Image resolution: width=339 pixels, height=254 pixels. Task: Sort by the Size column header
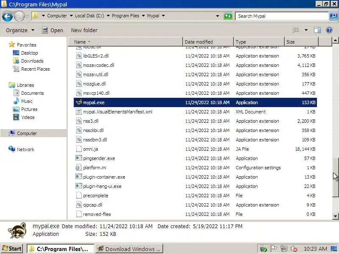point(301,41)
